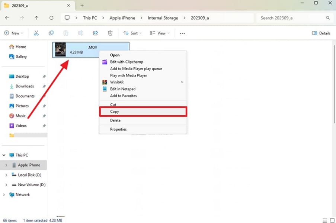Expand the View options dropdown
The width and height of the screenshot is (336, 223).
[160, 33]
